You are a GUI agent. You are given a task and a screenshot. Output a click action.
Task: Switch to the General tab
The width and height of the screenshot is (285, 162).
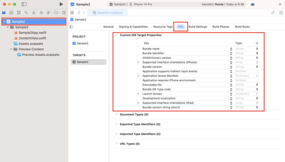point(108,27)
